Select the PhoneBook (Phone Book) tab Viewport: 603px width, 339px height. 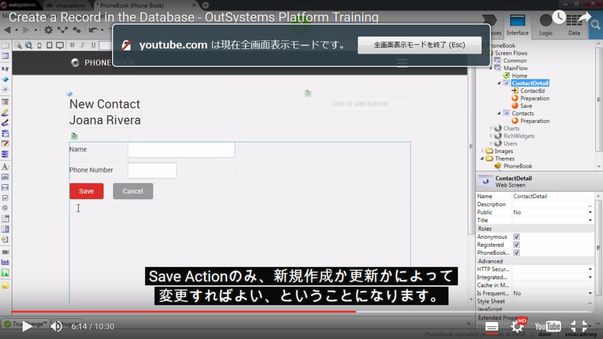click(145, 5)
